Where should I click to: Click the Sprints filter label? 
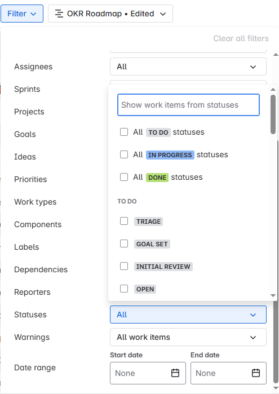pyautogui.click(x=27, y=89)
